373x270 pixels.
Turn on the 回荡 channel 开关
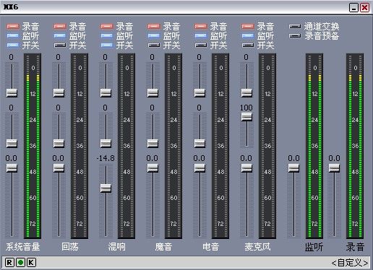click(x=60, y=45)
